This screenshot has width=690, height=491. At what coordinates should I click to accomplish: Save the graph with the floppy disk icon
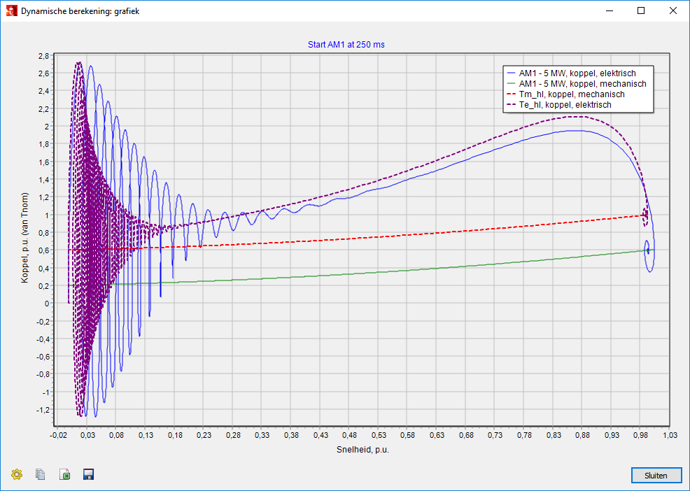(x=88, y=475)
